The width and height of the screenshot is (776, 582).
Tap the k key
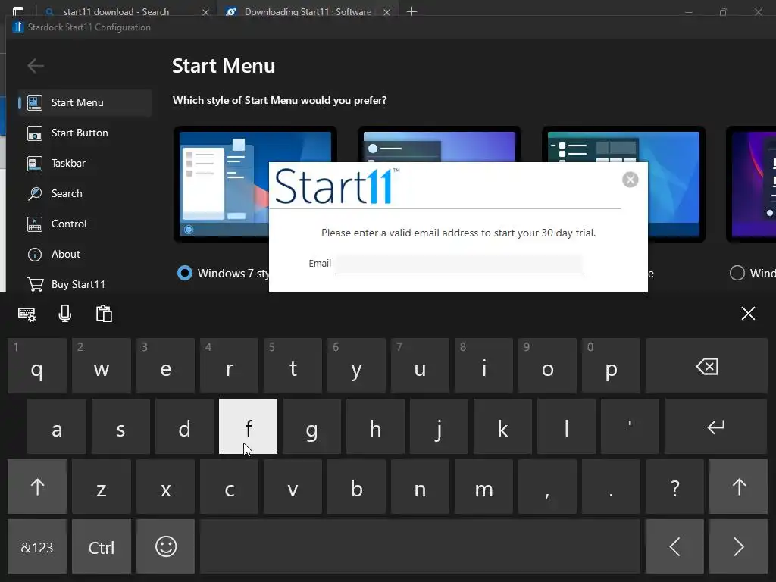502,426
